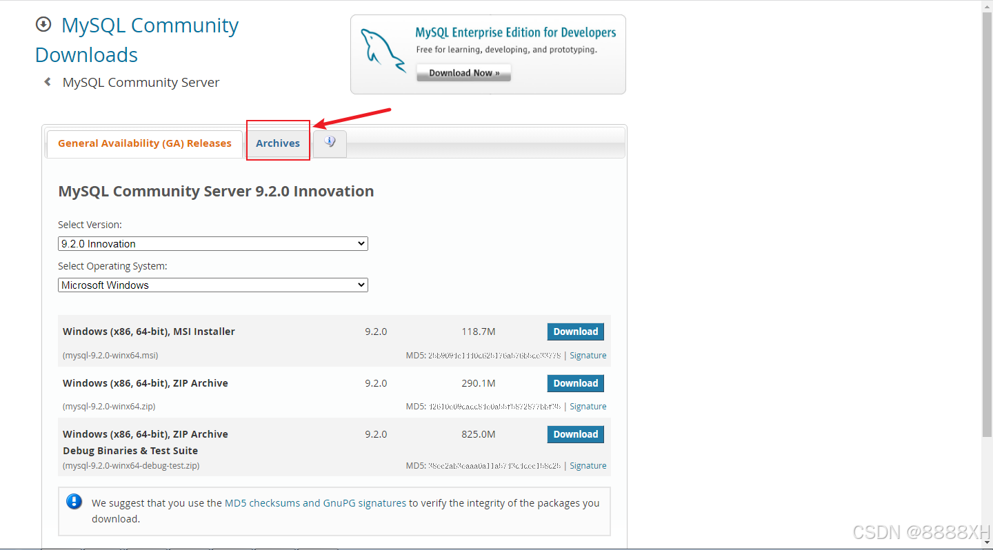Open the MySQL Community Downloads heading link

(x=137, y=40)
